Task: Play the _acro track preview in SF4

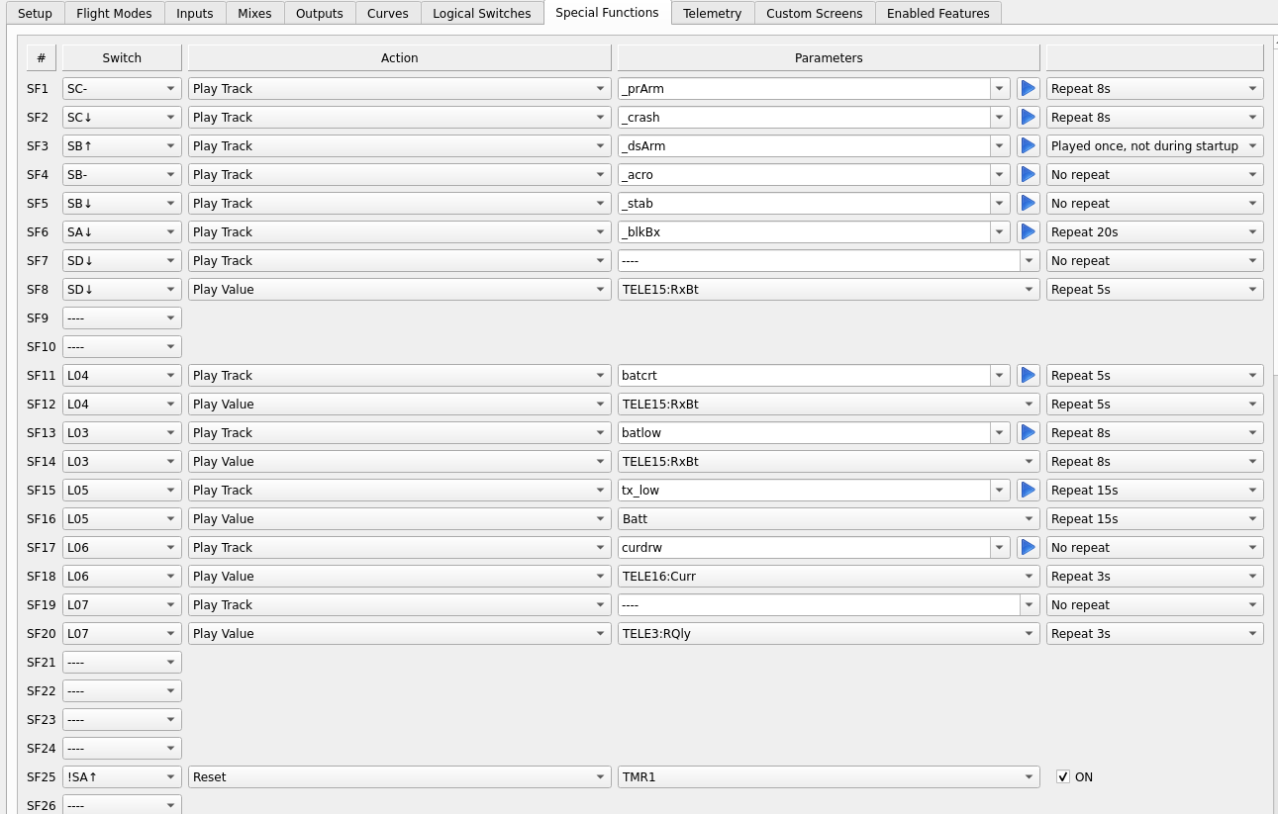Action: click(1028, 175)
